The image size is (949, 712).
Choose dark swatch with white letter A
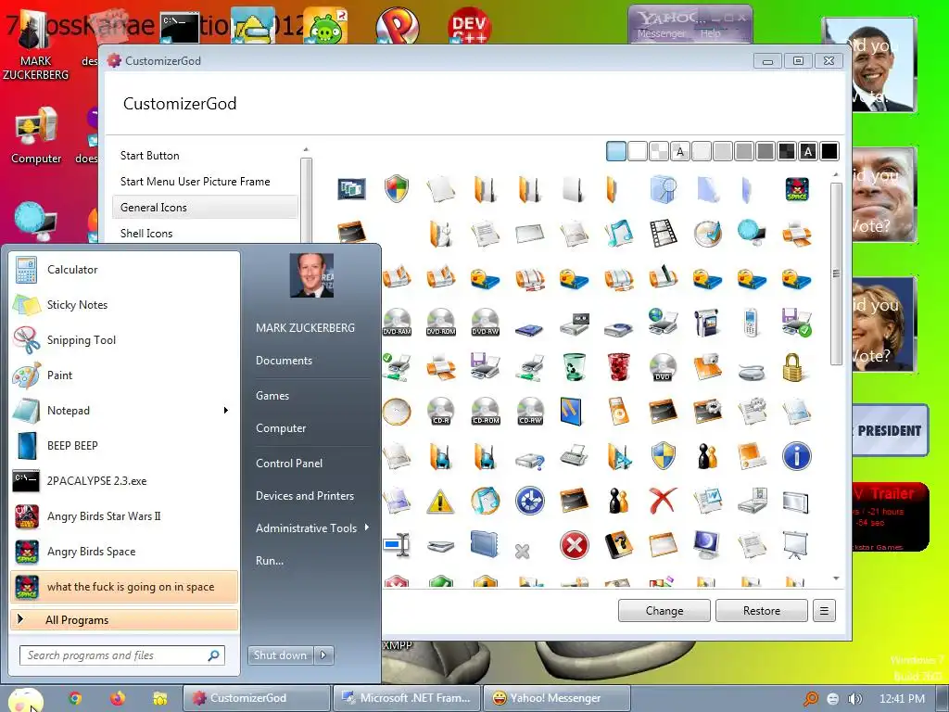(x=808, y=151)
